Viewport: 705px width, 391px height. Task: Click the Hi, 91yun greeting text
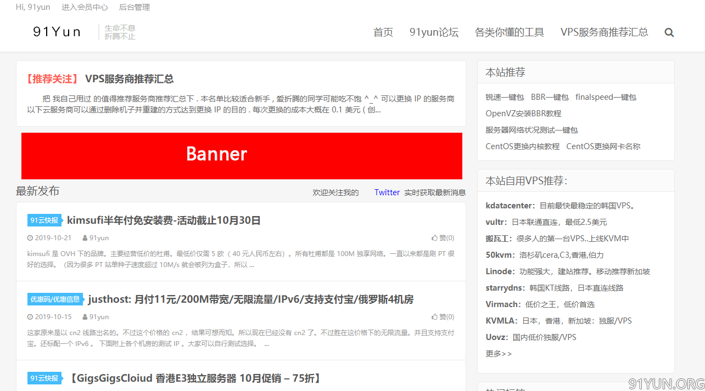(x=33, y=7)
